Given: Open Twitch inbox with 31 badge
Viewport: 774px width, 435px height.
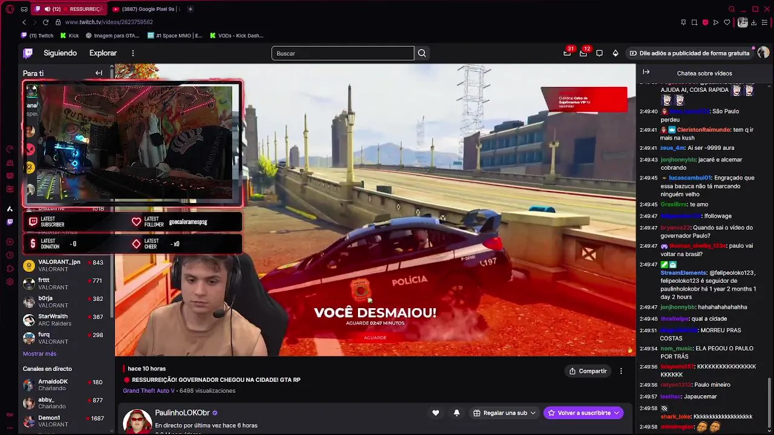Looking at the screenshot, I should [x=567, y=53].
